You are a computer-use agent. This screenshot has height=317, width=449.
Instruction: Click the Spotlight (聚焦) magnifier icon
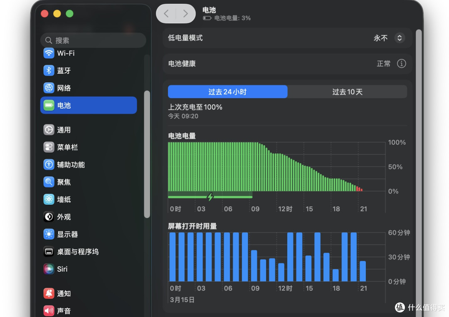49,182
